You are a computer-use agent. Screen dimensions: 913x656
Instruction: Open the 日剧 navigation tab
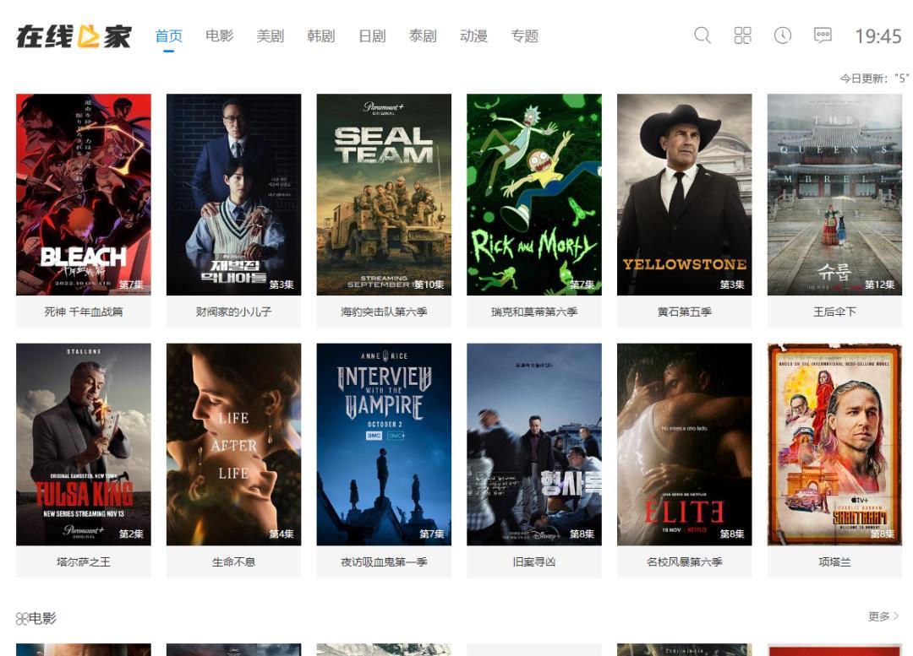[372, 36]
